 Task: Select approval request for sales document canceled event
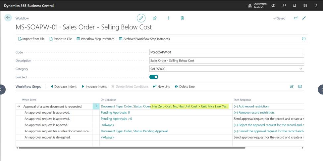[x=58, y=131]
